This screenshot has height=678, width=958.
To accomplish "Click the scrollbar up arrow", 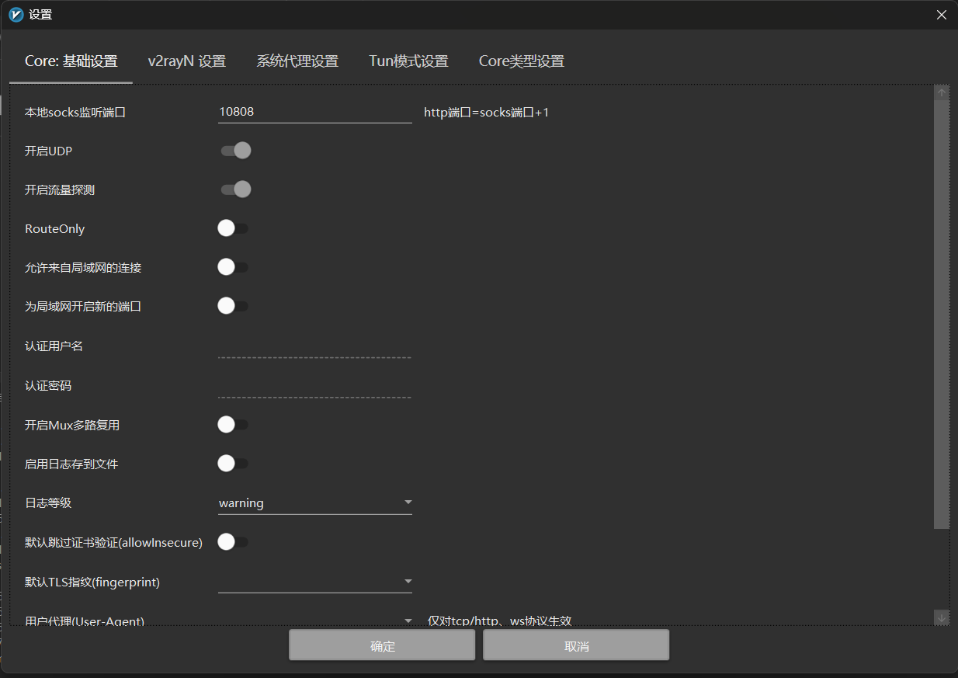I will [942, 92].
